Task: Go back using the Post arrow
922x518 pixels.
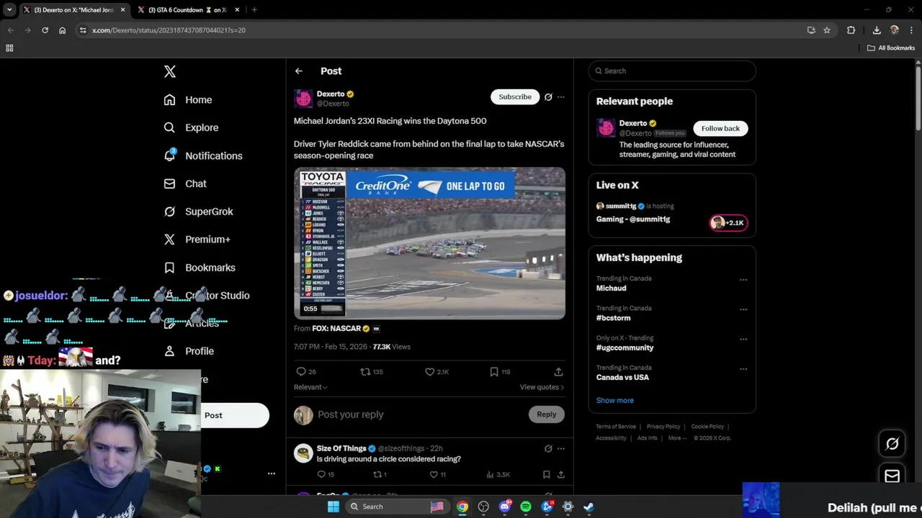Action: pos(299,71)
